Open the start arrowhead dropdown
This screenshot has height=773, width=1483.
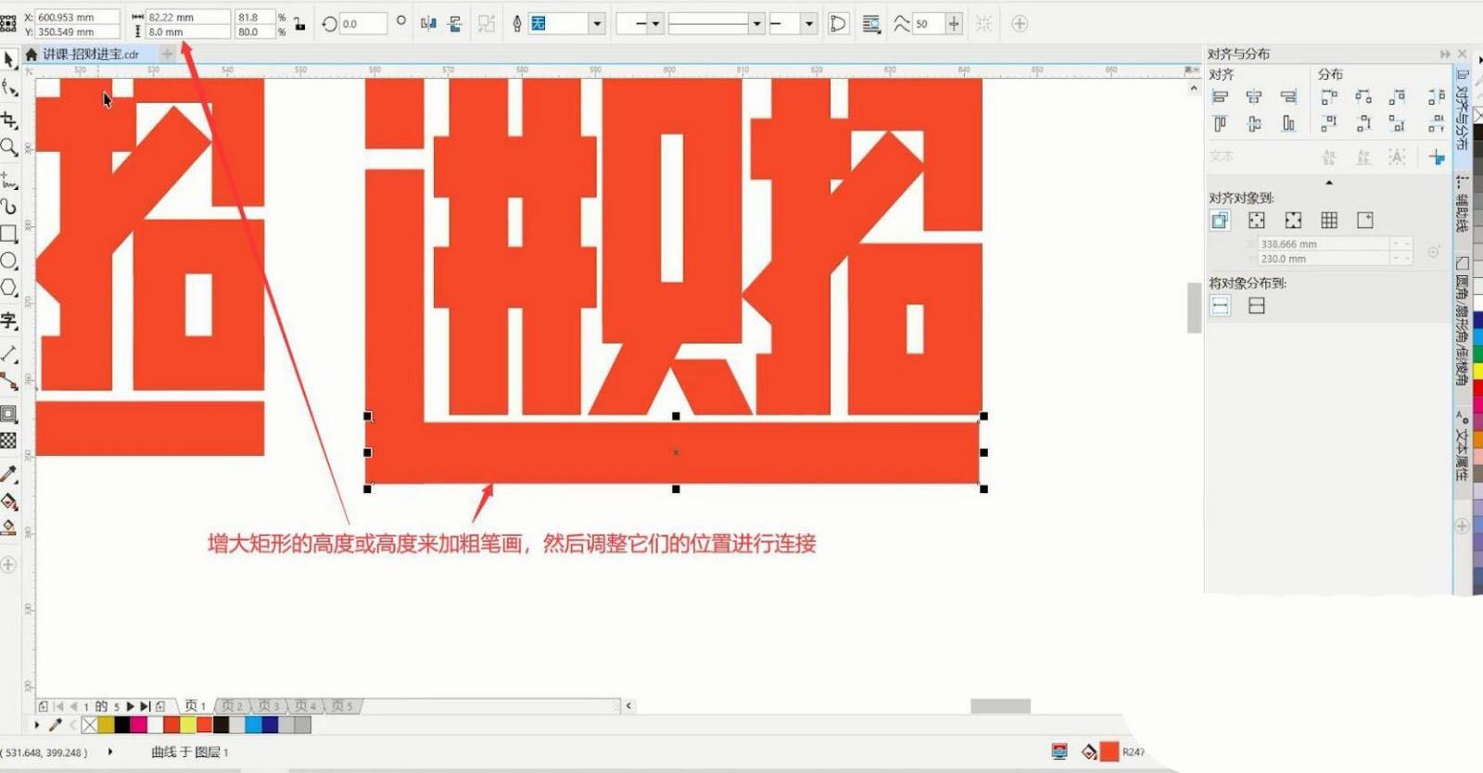click(654, 24)
